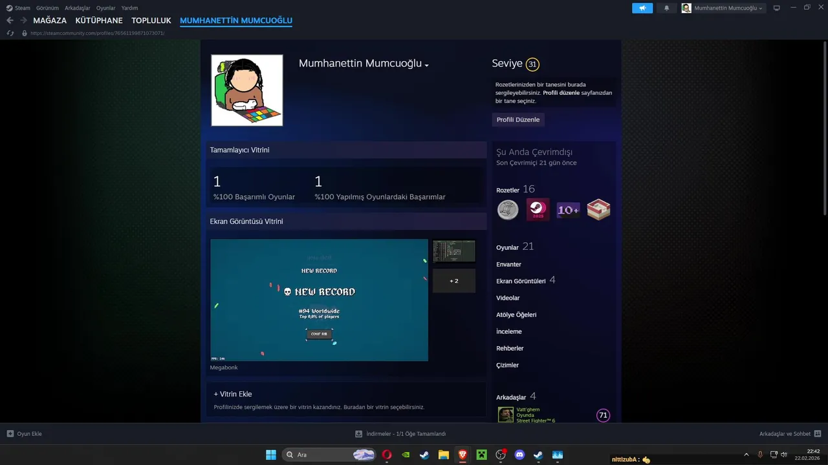828x465 pixels.
Task: Show hidden tray icons chevron
Action: coord(746,455)
